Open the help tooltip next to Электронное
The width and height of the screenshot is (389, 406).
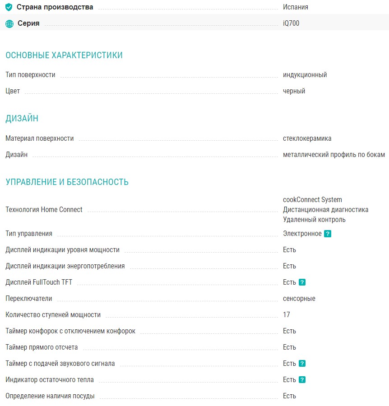(328, 234)
